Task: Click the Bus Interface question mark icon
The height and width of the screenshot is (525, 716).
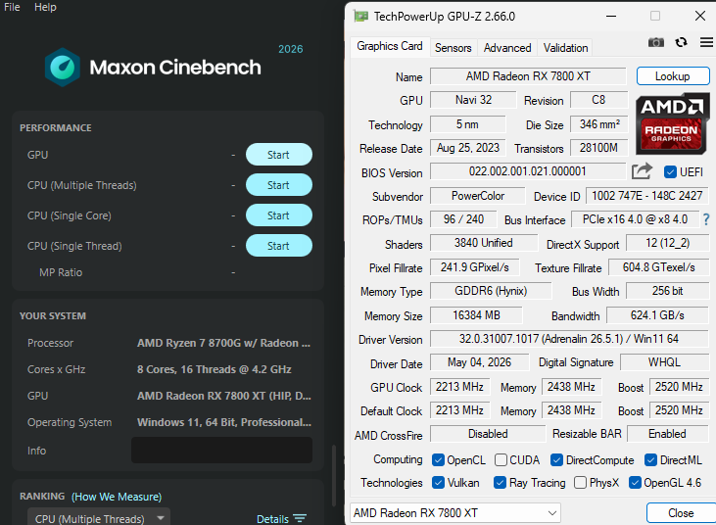Action: click(706, 219)
